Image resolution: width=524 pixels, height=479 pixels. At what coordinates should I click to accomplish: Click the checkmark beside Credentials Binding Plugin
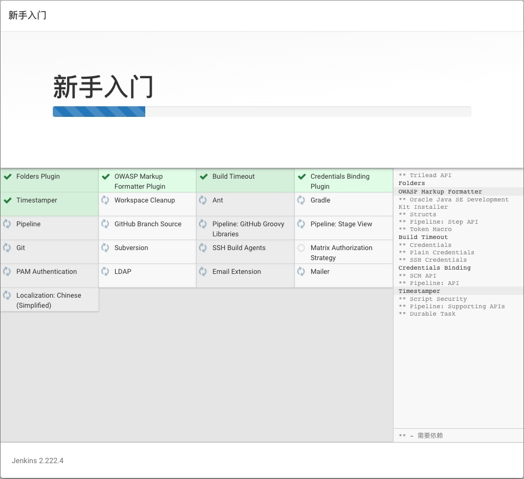coord(302,177)
